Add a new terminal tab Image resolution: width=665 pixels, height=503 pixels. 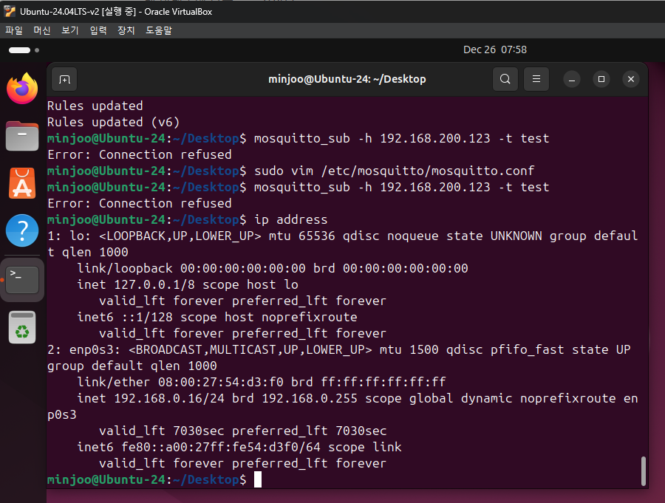coord(64,79)
